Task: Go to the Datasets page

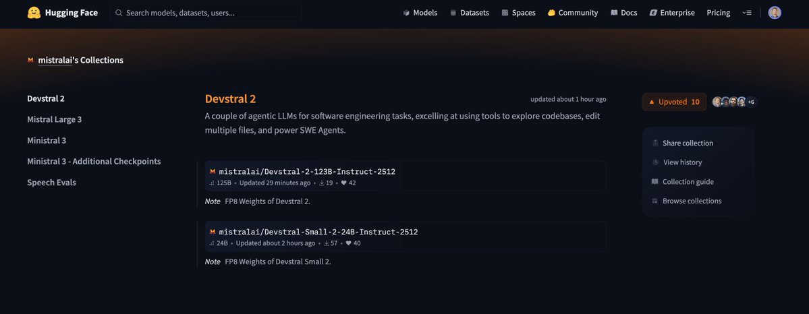Action: pos(469,13)
